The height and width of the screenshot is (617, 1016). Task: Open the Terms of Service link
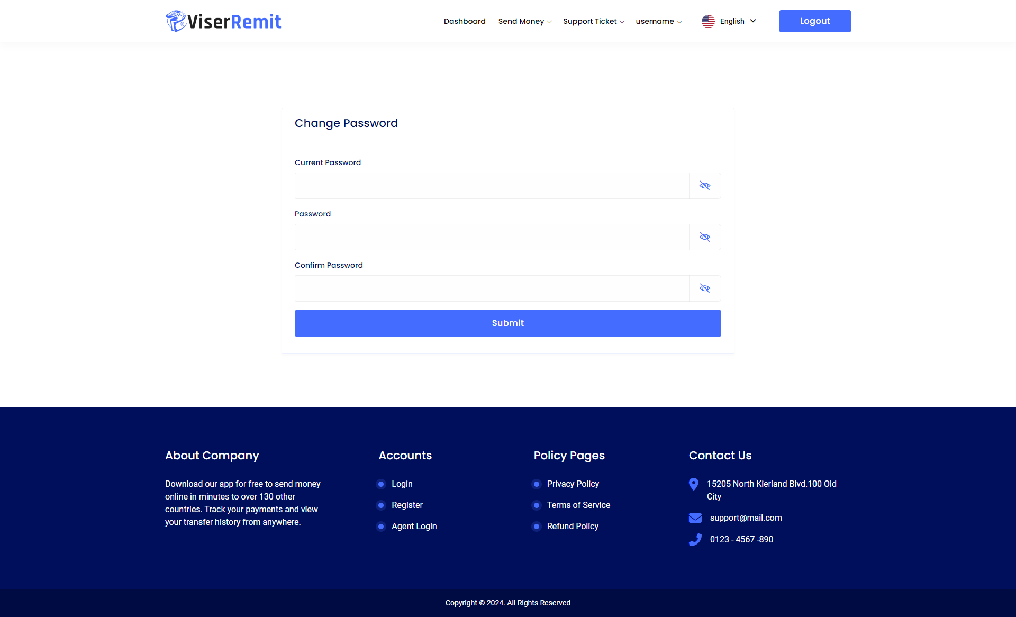coord(578,505)
